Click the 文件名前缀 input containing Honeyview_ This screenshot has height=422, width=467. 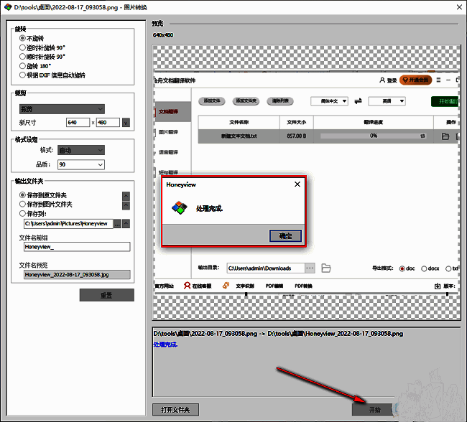(x=76, y=247)
